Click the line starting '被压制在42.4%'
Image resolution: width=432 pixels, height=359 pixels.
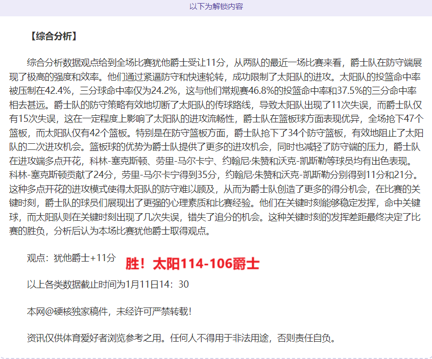(x=213, y=90)
